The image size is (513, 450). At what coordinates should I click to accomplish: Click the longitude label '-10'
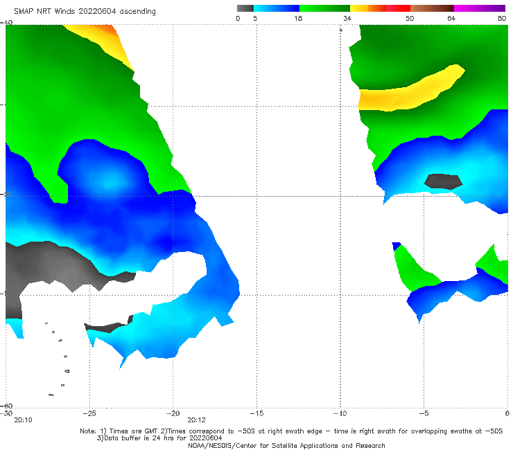(x=340, y=413)
